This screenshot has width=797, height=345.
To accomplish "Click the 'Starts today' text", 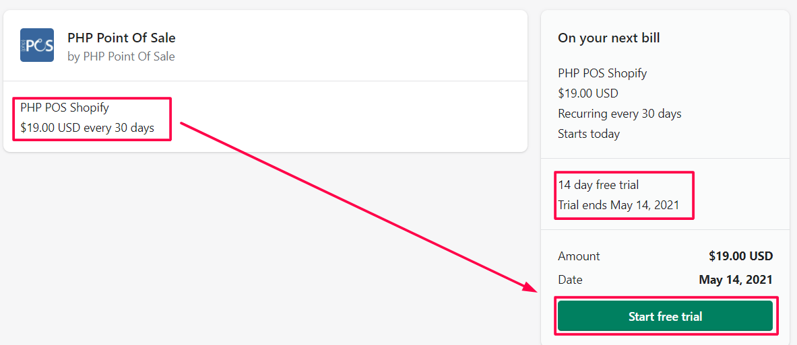I will (x=588, y=134).
